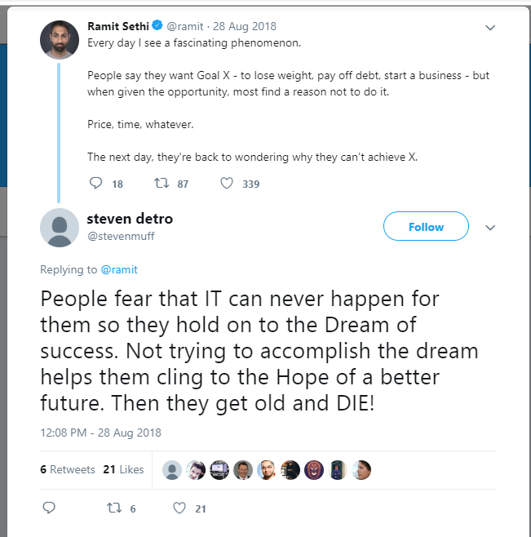Open steven detro's default avatar
Image resolution: width=531 pixels, height=537 pixels.
[x=60, y=227]
